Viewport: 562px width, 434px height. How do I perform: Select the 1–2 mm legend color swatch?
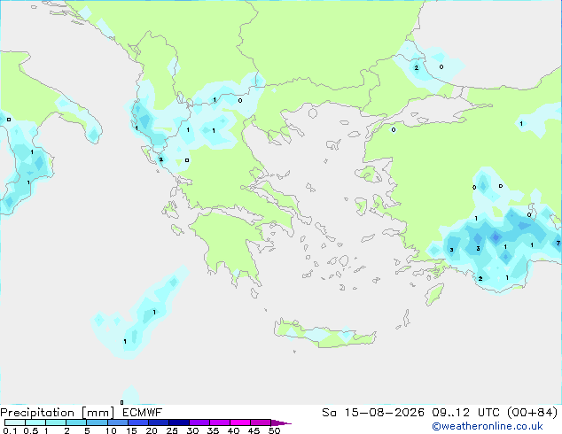[56, 422]
